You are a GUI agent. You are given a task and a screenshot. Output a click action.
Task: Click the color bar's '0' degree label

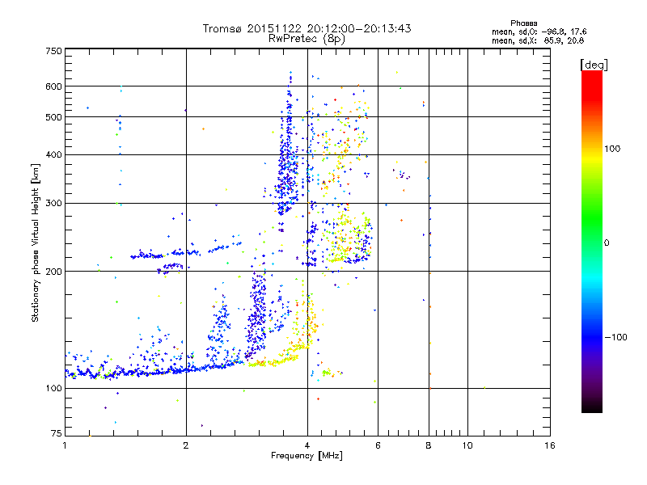coord(607,242)
